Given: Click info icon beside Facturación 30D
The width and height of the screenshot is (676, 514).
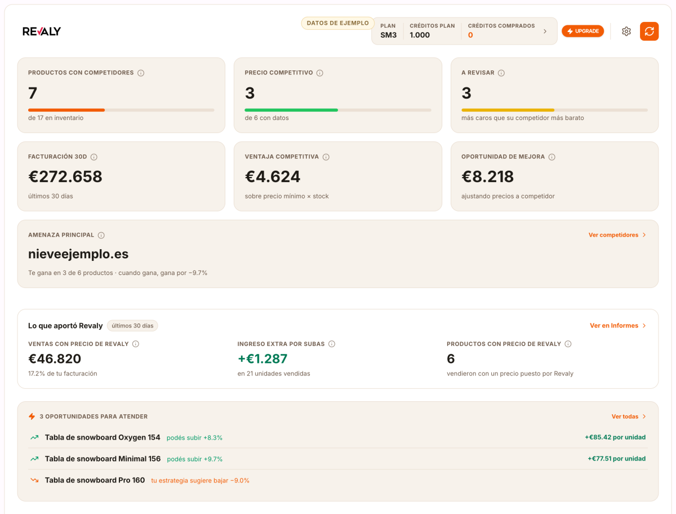Looking at the screenshot, I should tap(94, 157).
